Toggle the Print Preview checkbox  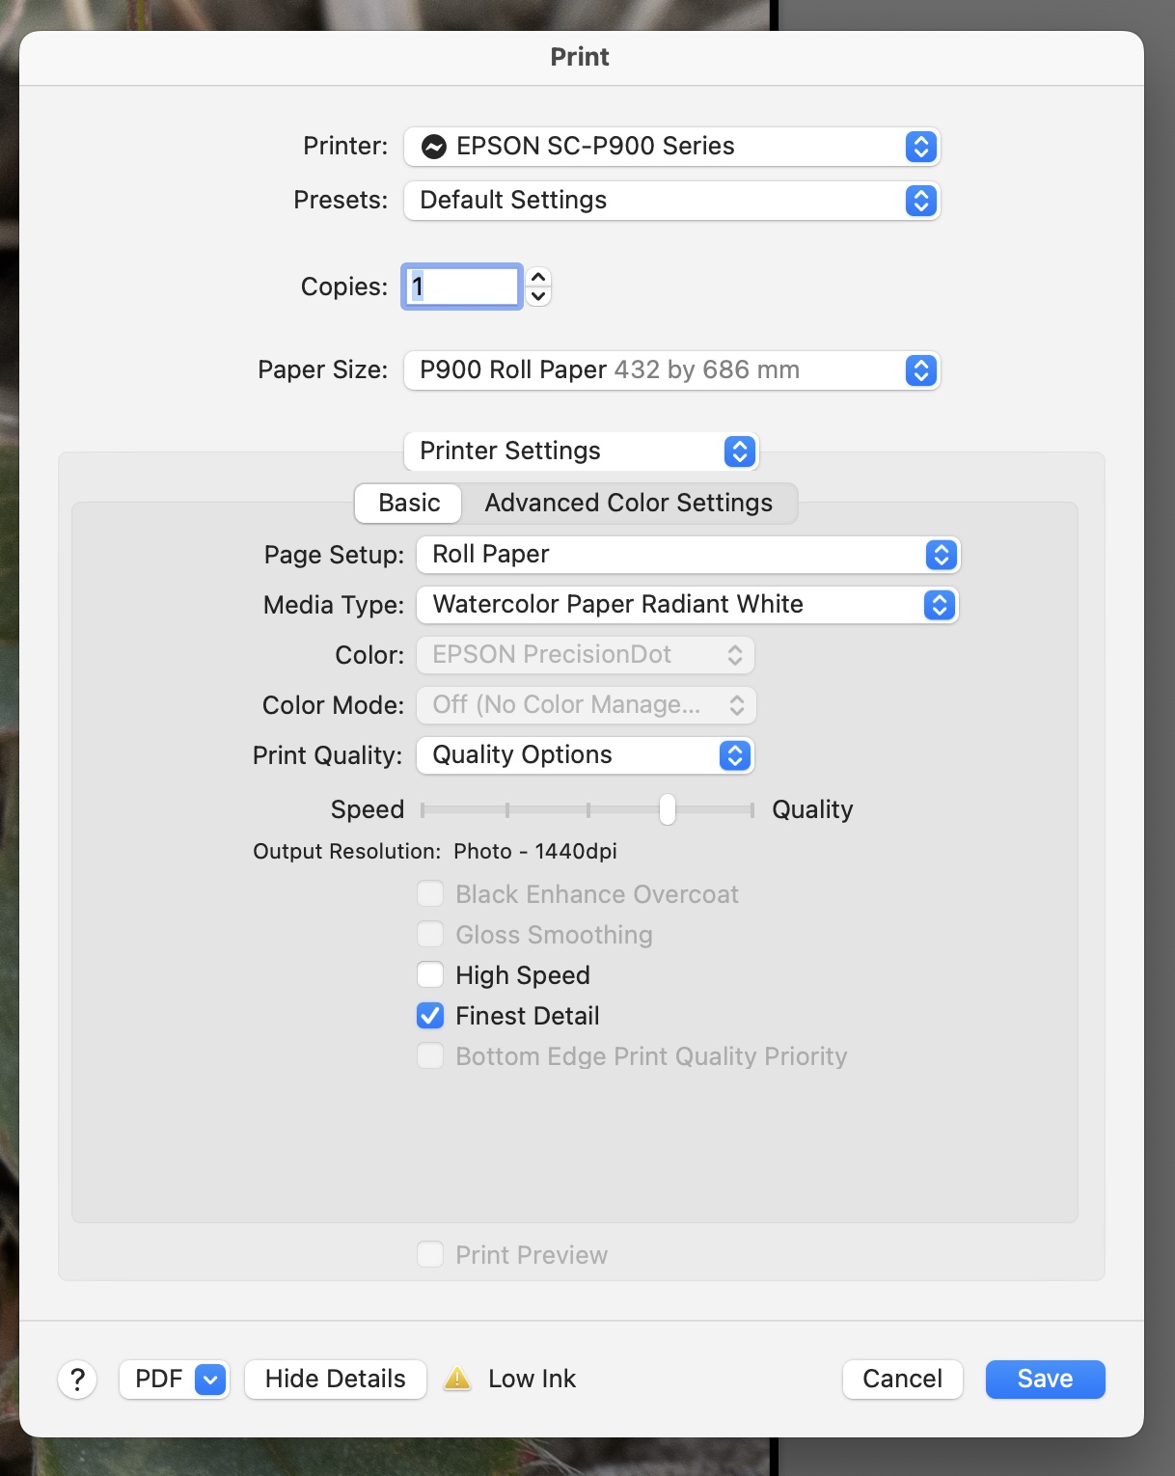429,1254
